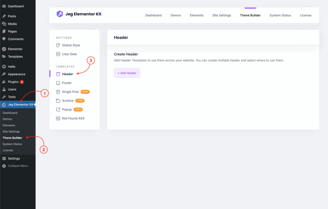The width and height of the screenshot is (328, 209).
Task: Click the Footer template icon
Action: coord(58,83)
